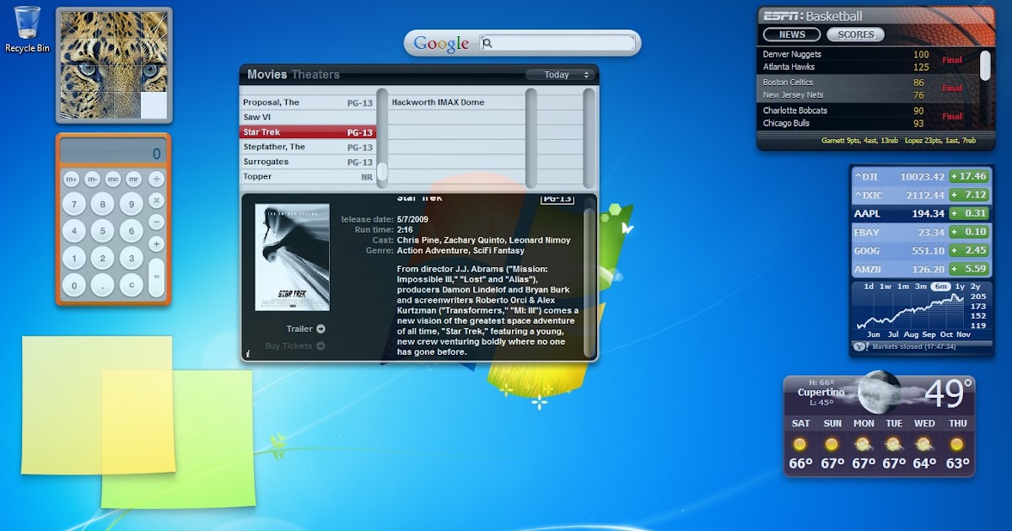The width and height of the screenshot is (1012, 531).
Task: Click the calculator multiply key
Action: point(156,201)
